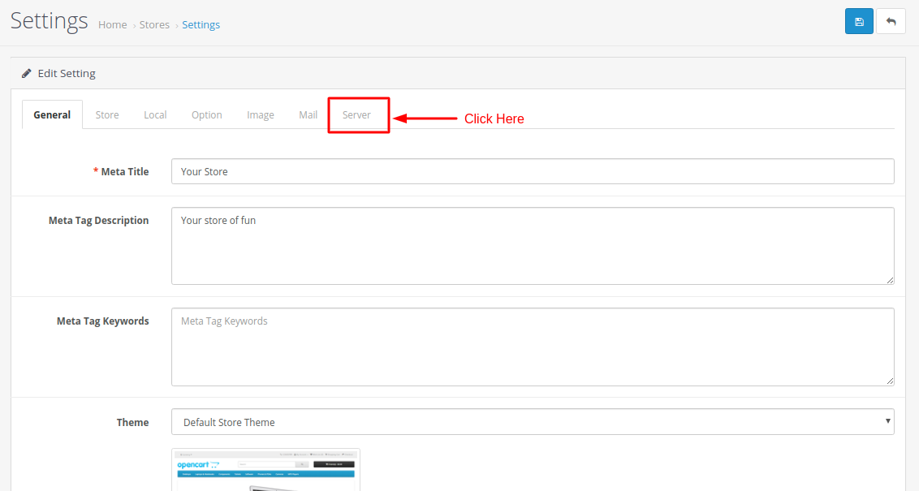This screenshot has width=919, height=491.
Task: Click the Settings breadcrumb link
Action: pyautogui.click(x=201, y=24)
